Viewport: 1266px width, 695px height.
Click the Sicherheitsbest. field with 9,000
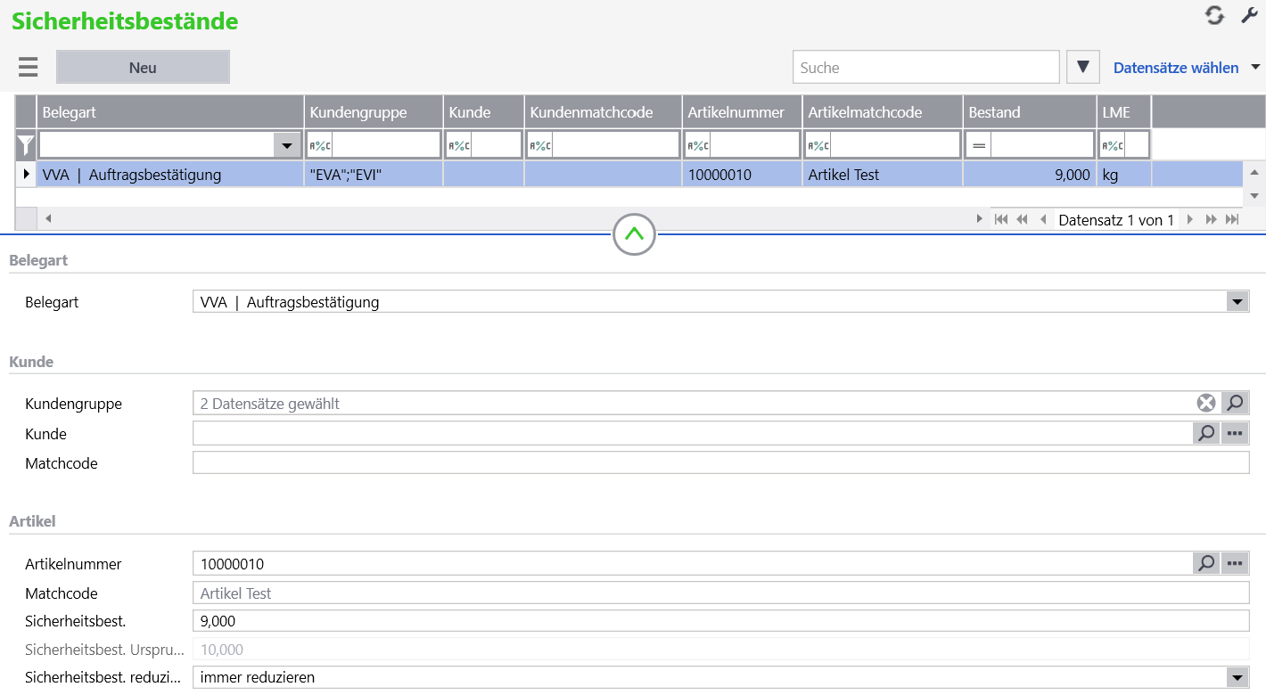coord(721,621)
